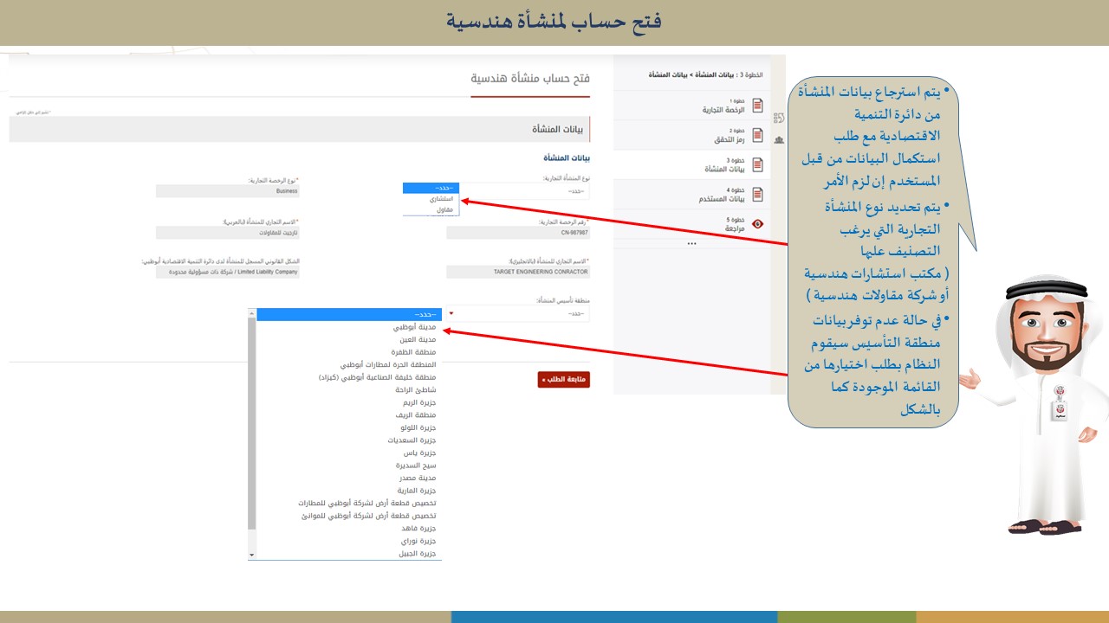Choose مدينة أبوظبي from the area list
The width and height of the screenshot is (1109, 623).
407,328
